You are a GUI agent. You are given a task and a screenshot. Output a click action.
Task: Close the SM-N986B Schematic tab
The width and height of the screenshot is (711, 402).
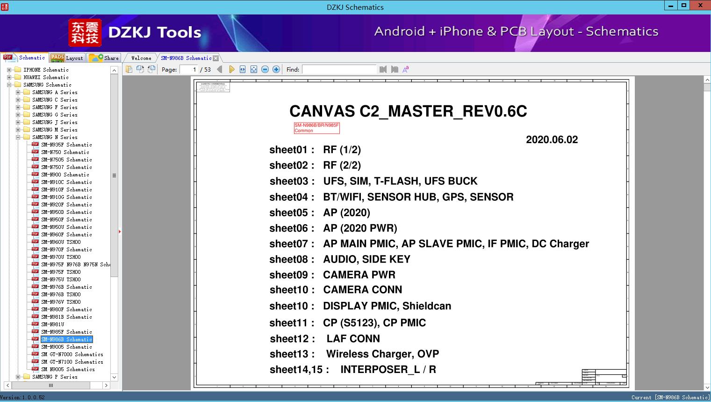coord(215,58)
